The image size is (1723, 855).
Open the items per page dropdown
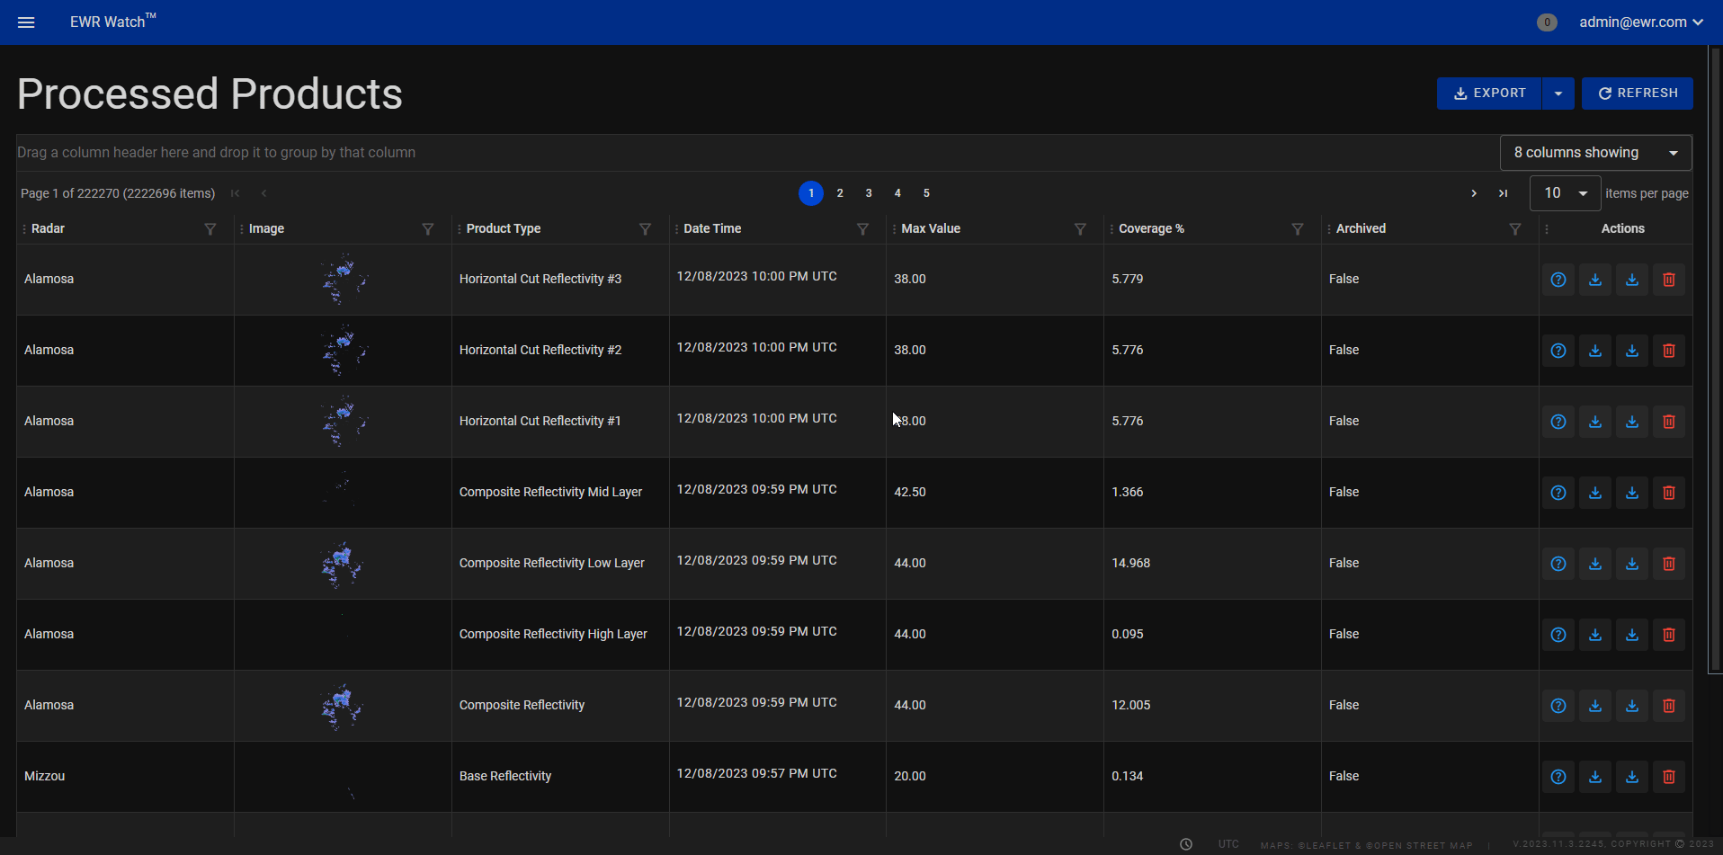click(1565, 192)
